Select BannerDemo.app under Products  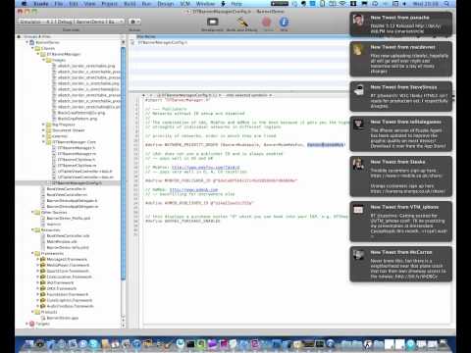62,318
